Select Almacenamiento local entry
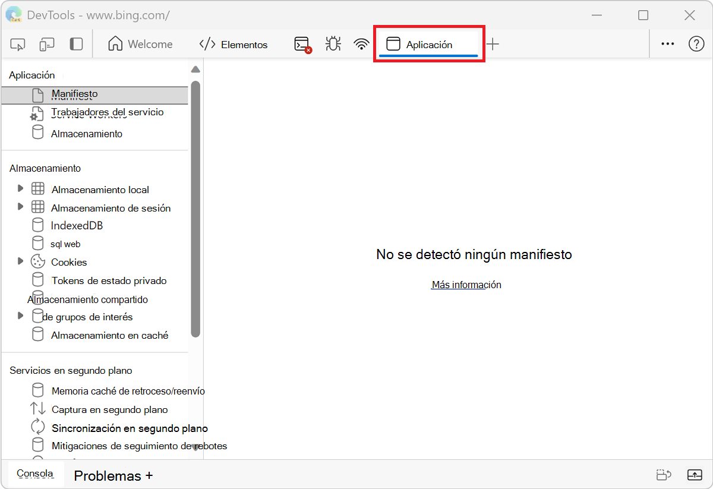The image size is (713, 489). click(x=100, y=190)
